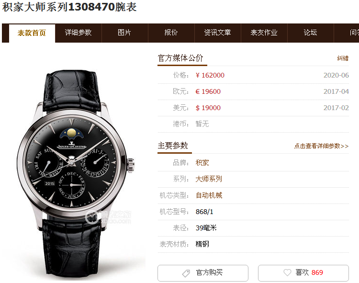
Task: Switch to the 图片 tab
Action: [125, 33]
